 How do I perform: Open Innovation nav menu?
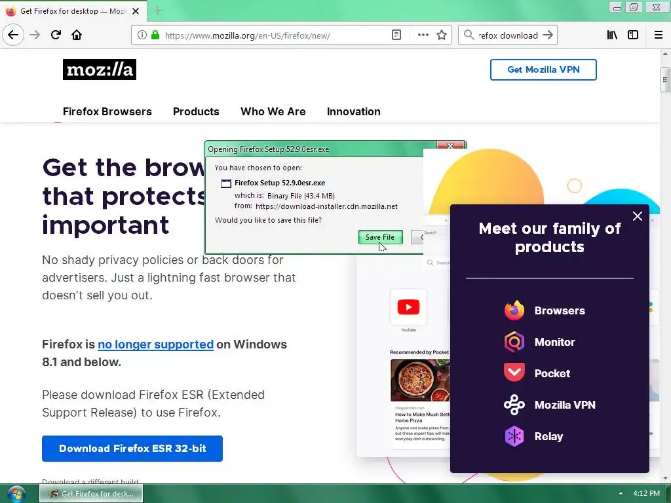(353, 111)
